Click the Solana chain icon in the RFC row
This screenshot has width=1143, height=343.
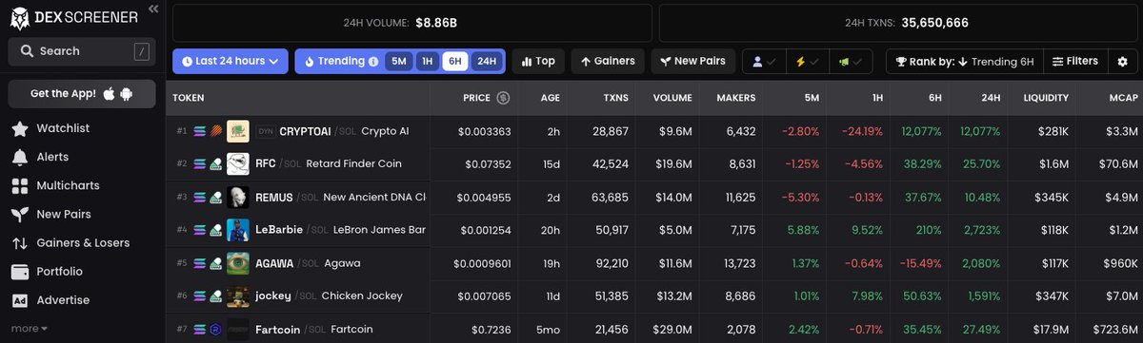pos(200,164)
